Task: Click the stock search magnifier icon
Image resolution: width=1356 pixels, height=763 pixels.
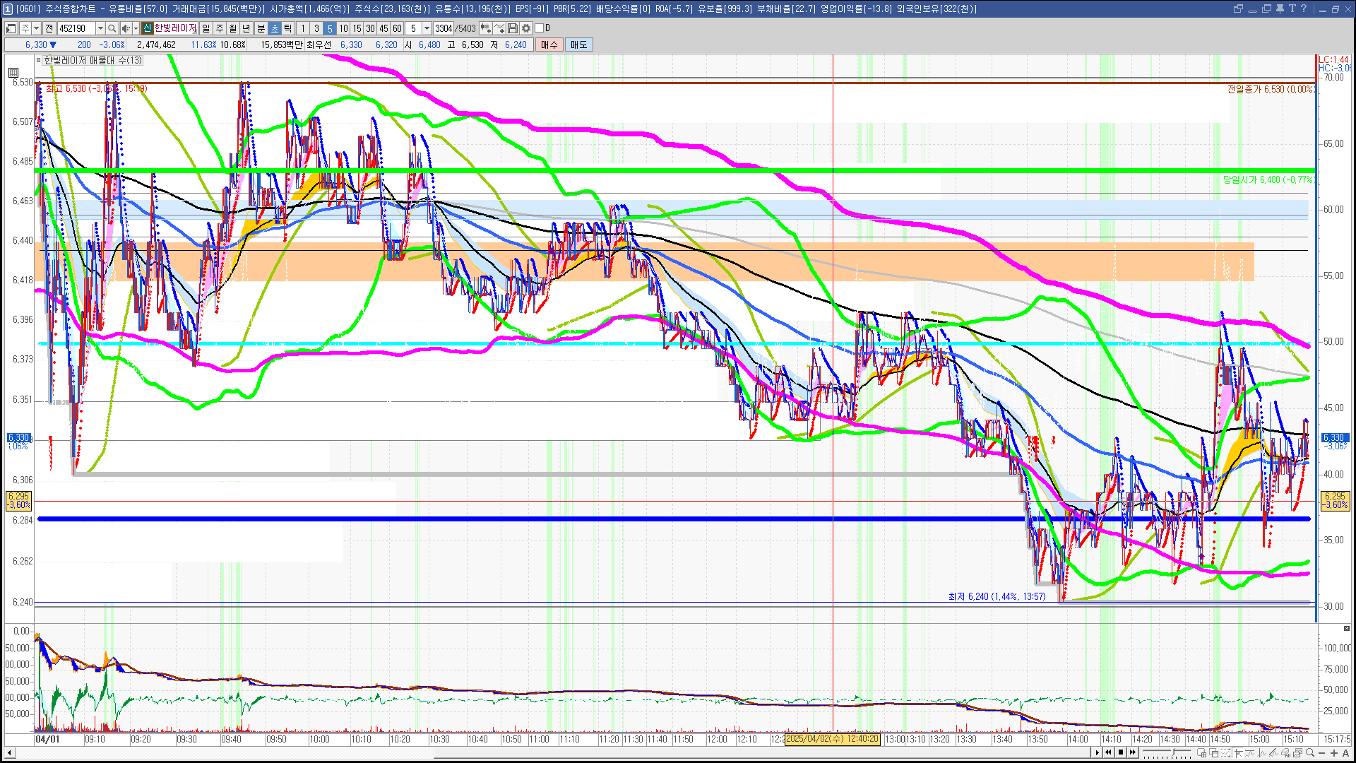Action: pos(112,28)
